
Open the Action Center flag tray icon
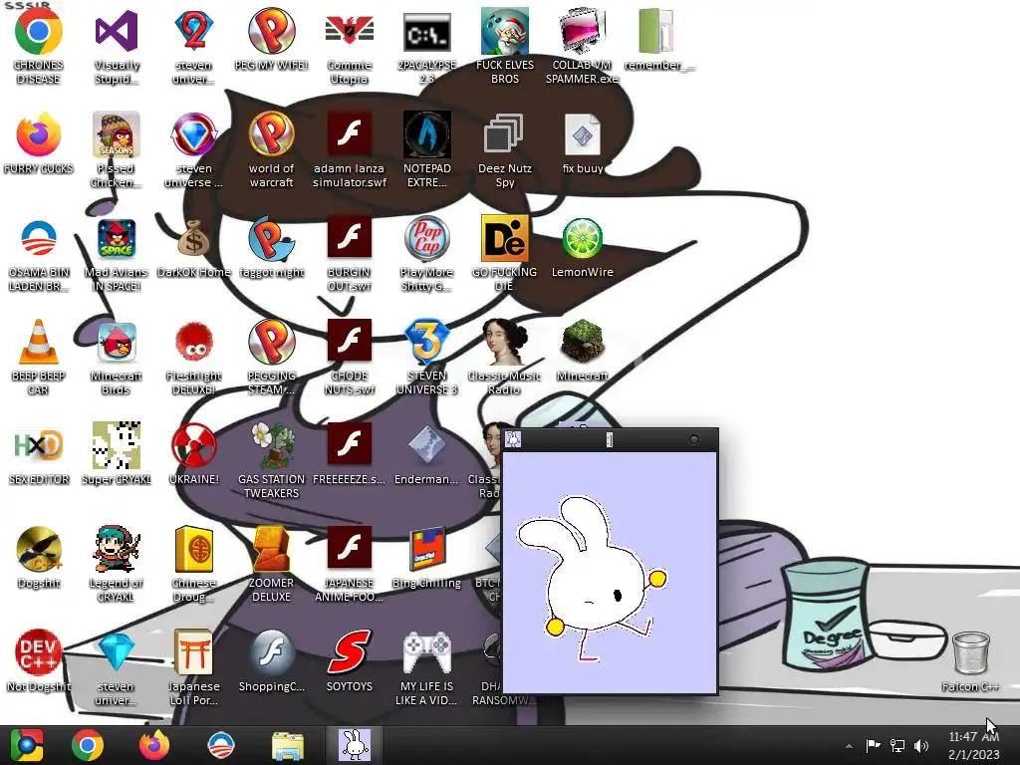pos(873,745)
